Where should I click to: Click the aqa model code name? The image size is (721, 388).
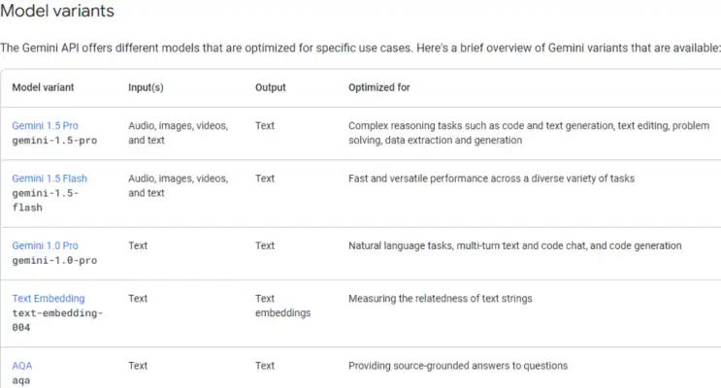click(20, 380)
